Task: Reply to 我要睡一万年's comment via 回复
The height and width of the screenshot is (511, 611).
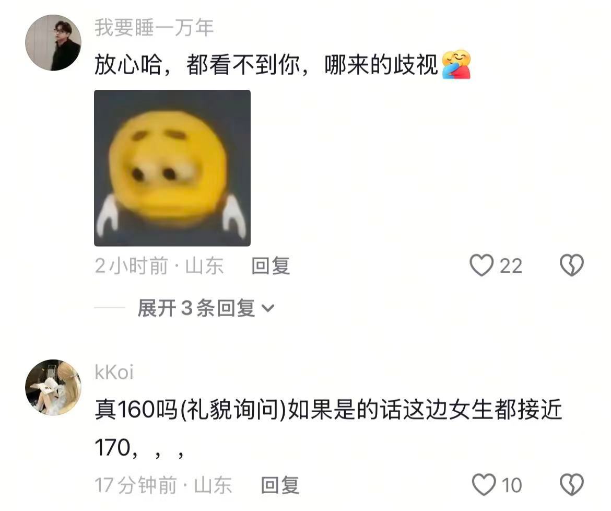Action: (271, 266)
